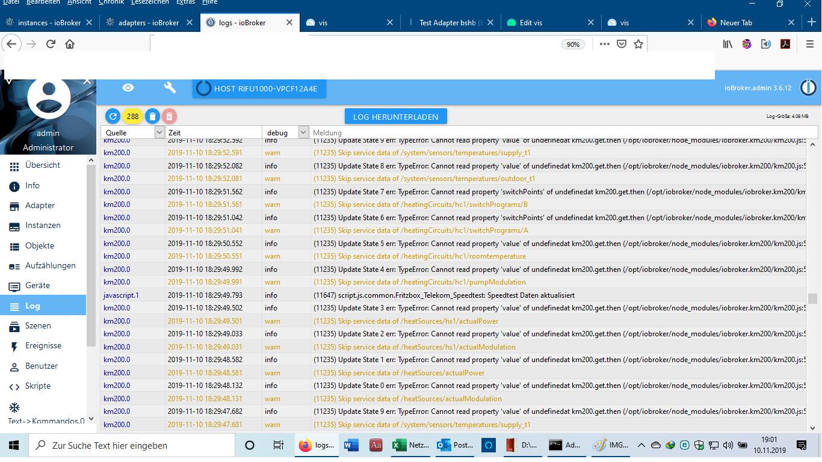822x462 pixels.
Task: Open a new browser tab with plus
Action: (x=812, y=22)
